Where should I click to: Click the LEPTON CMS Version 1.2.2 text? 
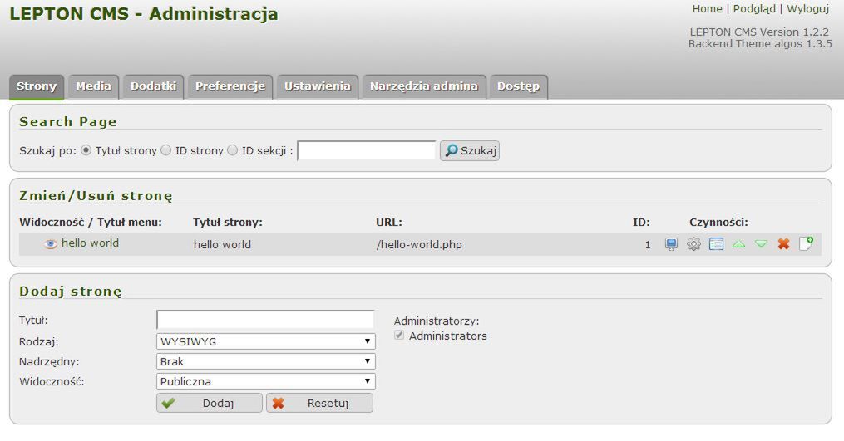(x=759, y=32)
